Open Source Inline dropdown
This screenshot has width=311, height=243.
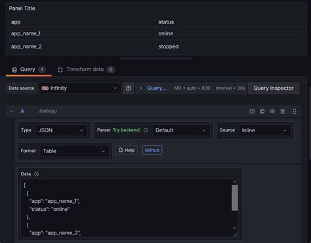point(264,130)
